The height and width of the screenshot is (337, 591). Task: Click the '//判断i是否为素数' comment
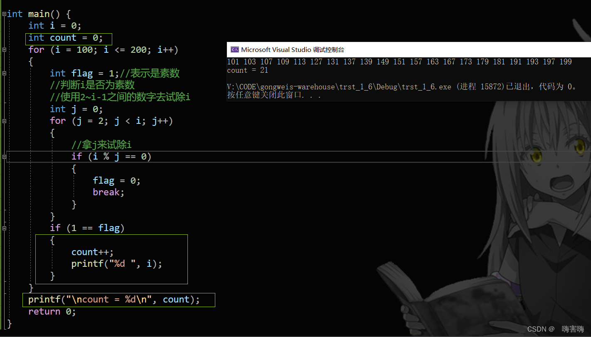tap(92, 85)
